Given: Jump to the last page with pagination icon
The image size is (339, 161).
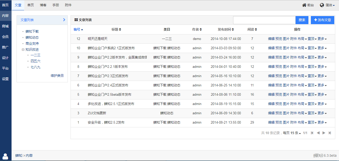Looking at the screenshot, I should [x=330, y=133].
